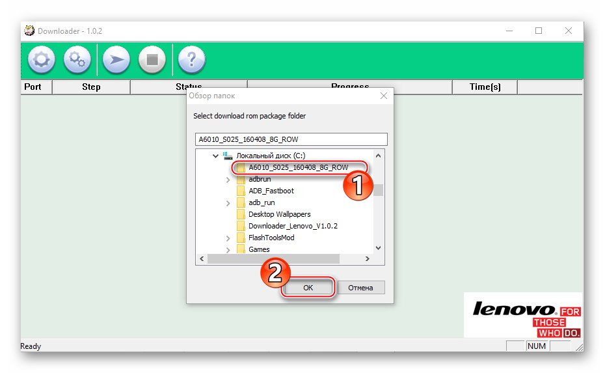This screenshot has width=605, height=373.
Task: Start download with the arrow play icon
Action: tap(116, 60)
